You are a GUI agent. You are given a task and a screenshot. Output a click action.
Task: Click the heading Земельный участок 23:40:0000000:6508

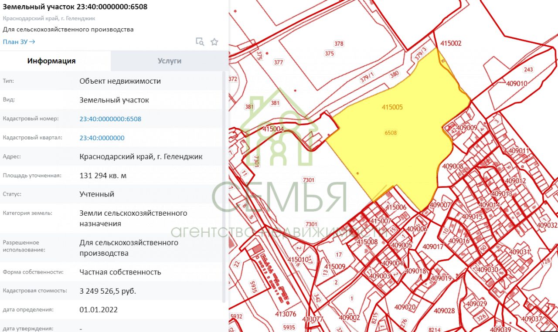(75, 7)
